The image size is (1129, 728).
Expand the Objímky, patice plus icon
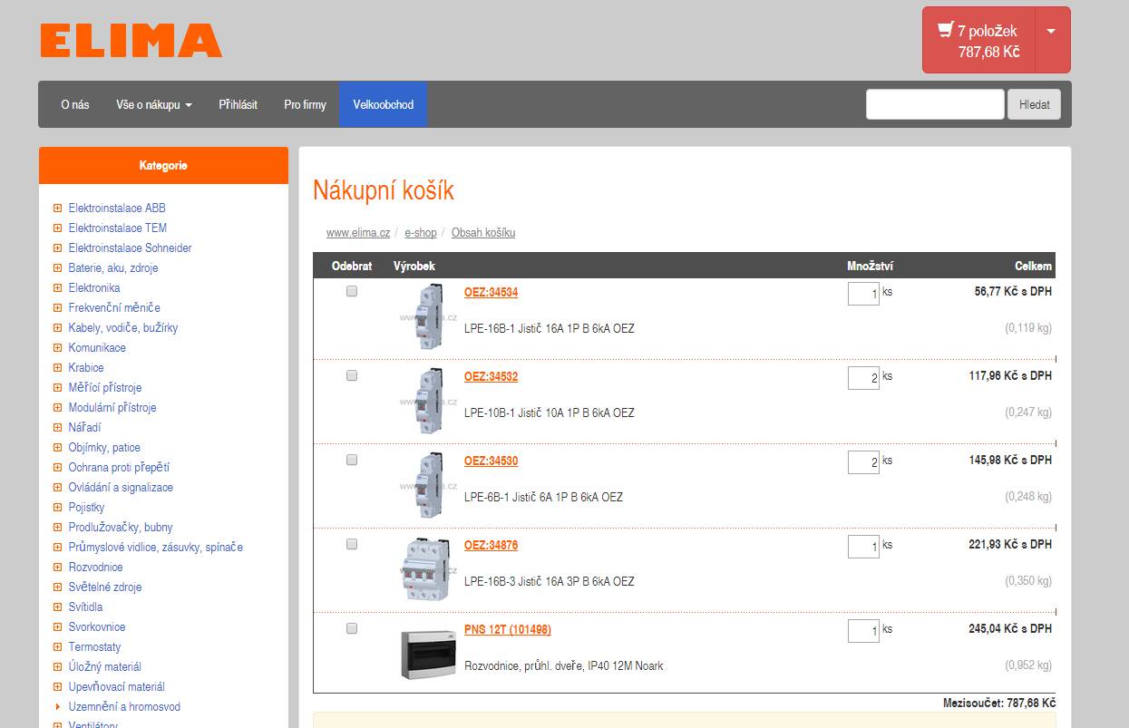[58, 447]
